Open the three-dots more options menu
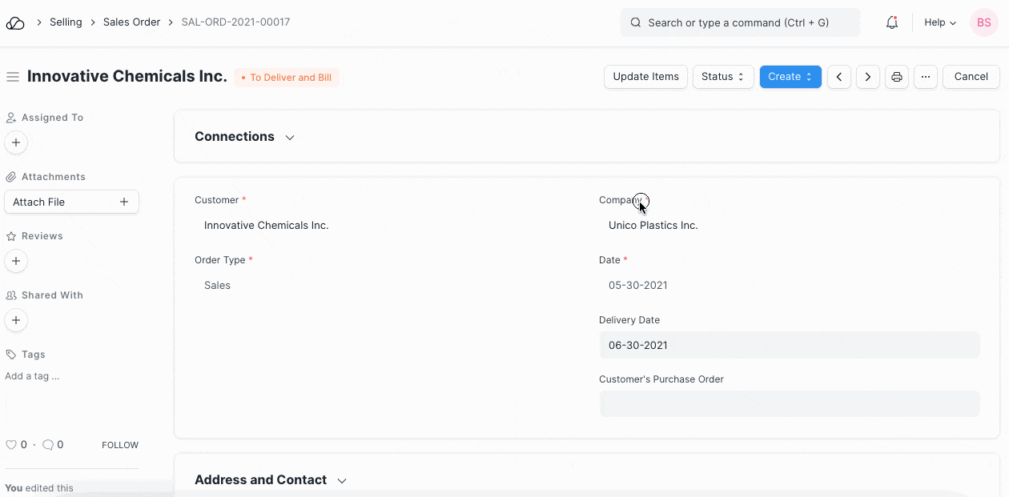This screenshot has width=1009, height=497. tap(925, 77)
